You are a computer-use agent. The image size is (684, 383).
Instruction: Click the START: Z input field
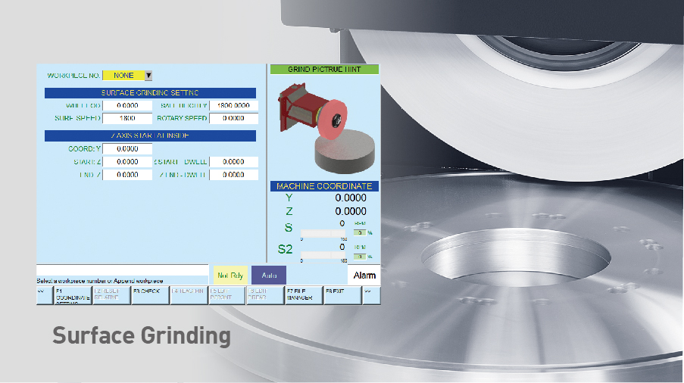pyautogui.click(x=127, y=162)
